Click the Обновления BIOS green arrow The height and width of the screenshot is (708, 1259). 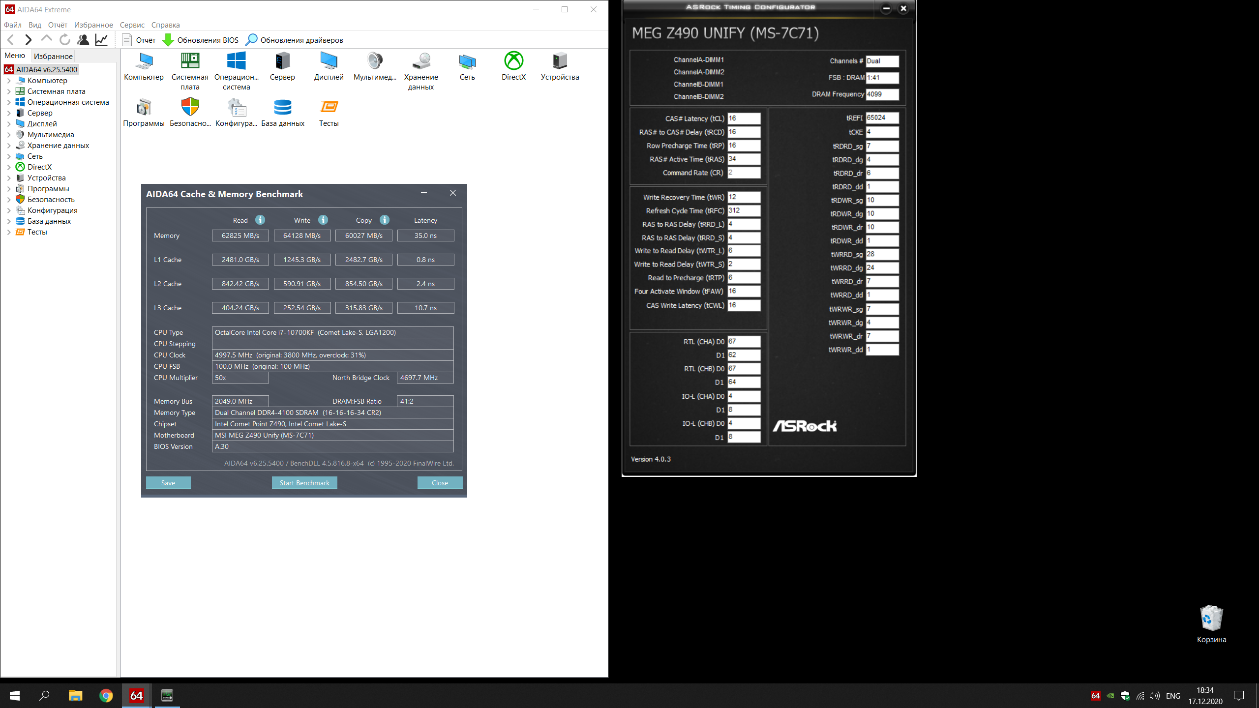[168, 40]
